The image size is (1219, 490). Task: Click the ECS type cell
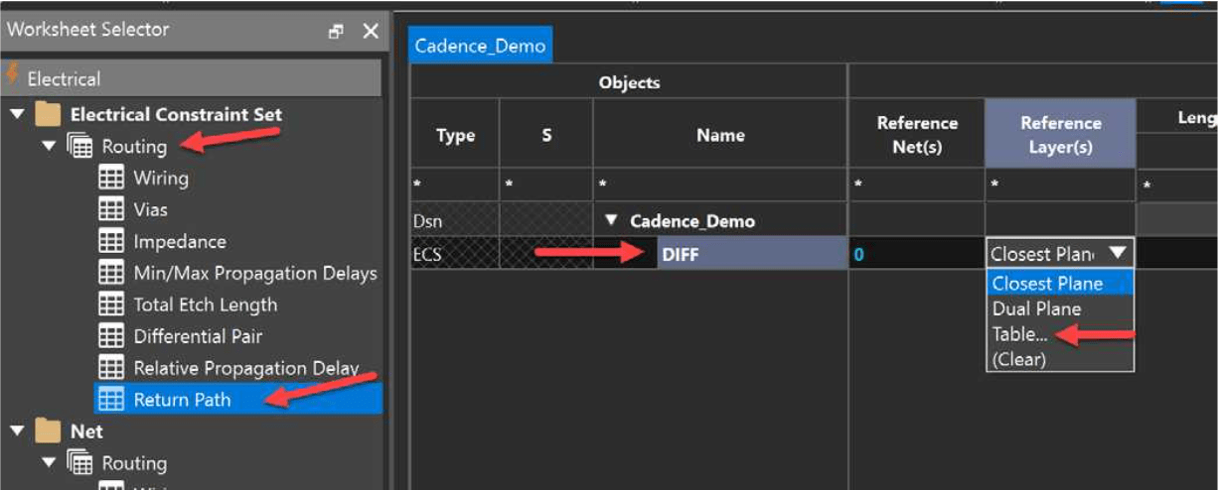455,254
